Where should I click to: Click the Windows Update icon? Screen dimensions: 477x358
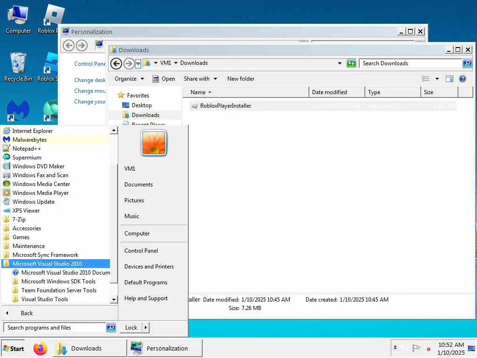(x=7, y=201)
